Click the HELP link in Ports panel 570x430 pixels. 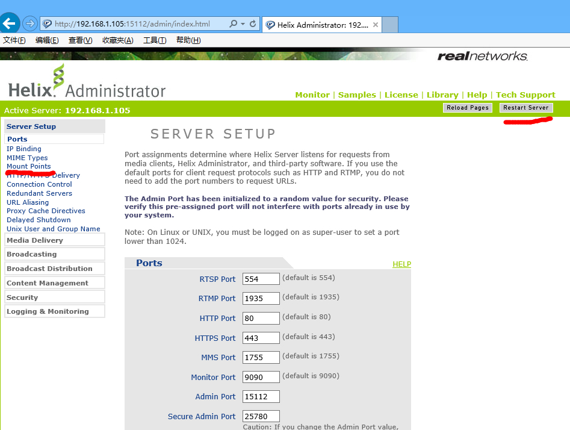[401, 264]
